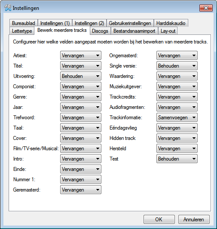
Task: Expand the Film/TV-serie/Musical dropdown
Action: (x=81, y=148)
